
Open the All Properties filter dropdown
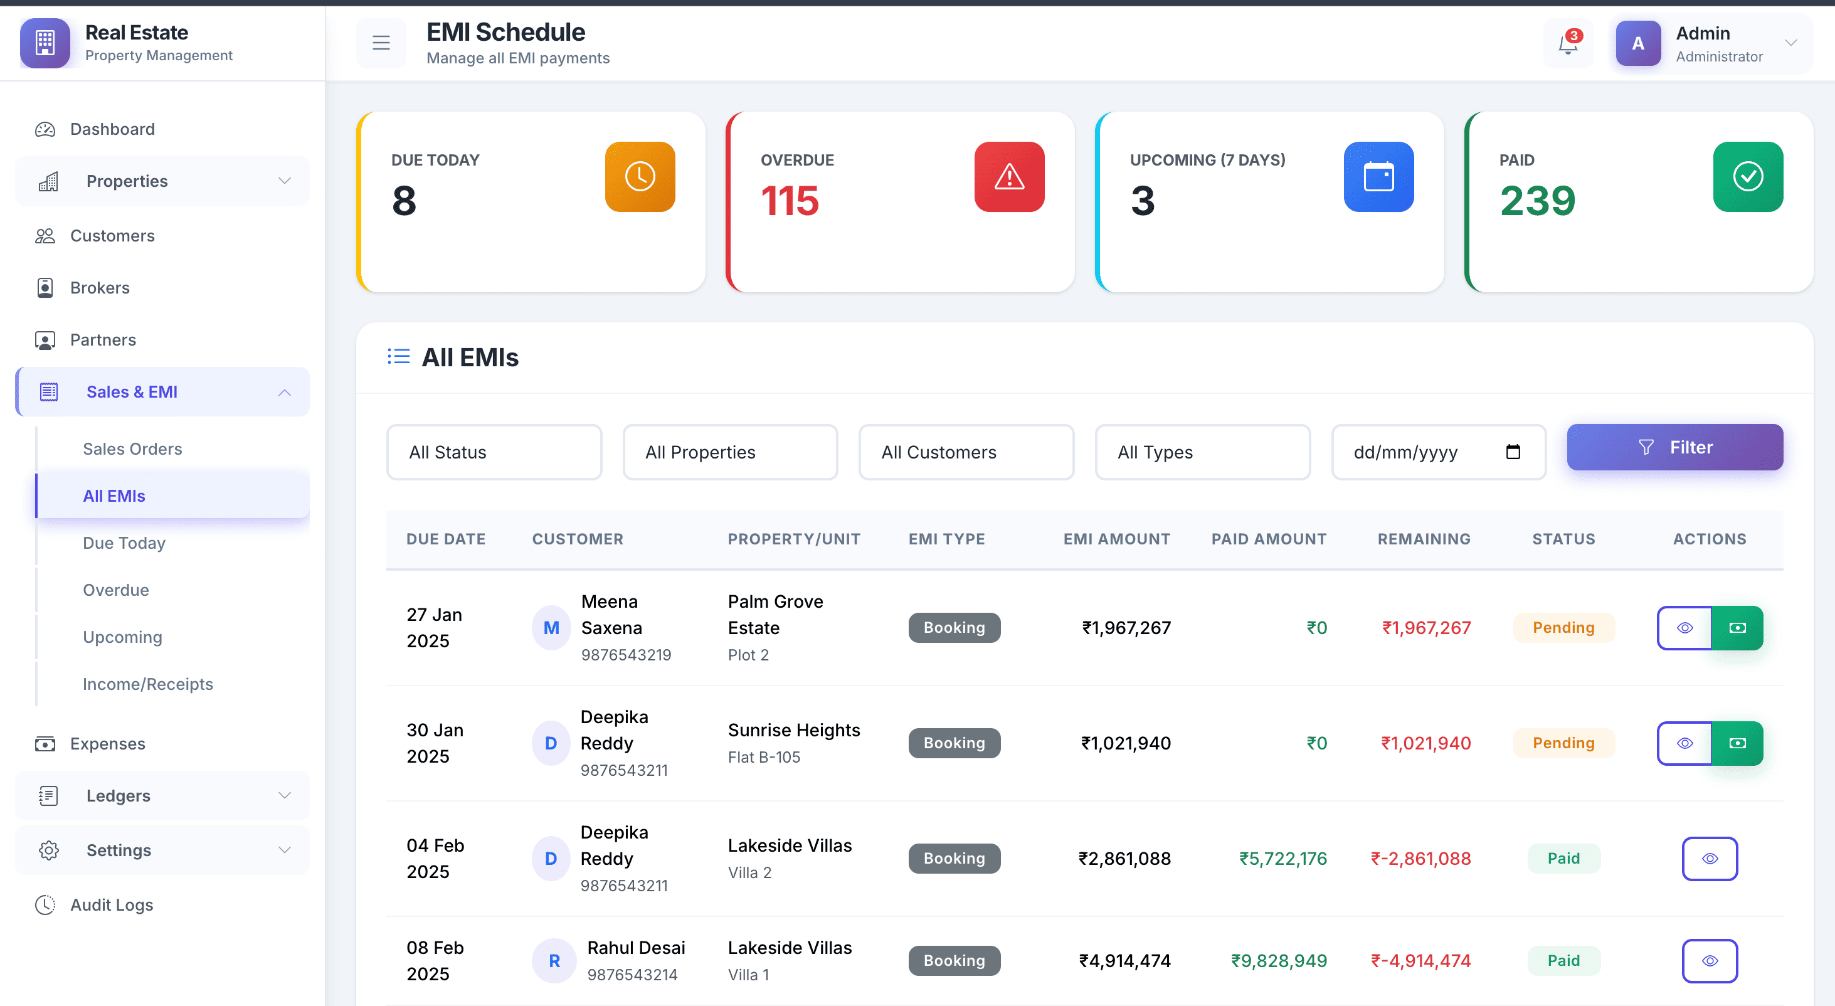coord(729,452)
